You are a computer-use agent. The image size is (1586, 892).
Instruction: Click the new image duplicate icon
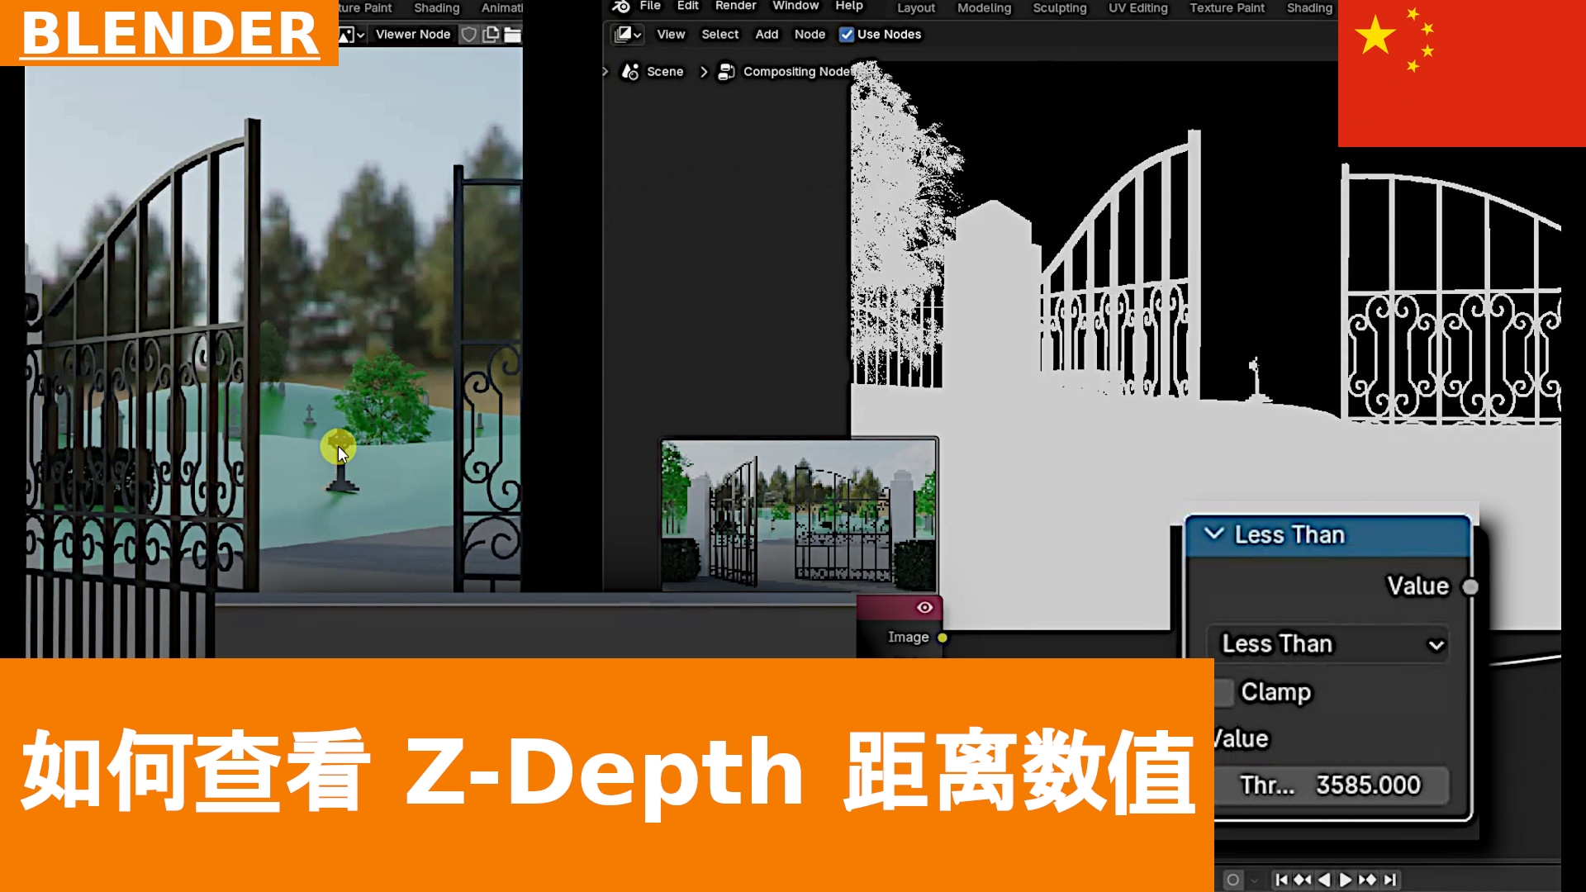click(491, 35)
